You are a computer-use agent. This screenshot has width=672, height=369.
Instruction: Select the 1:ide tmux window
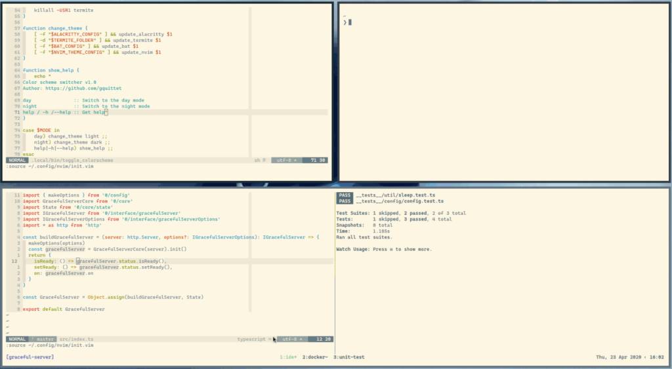point(288,357)
